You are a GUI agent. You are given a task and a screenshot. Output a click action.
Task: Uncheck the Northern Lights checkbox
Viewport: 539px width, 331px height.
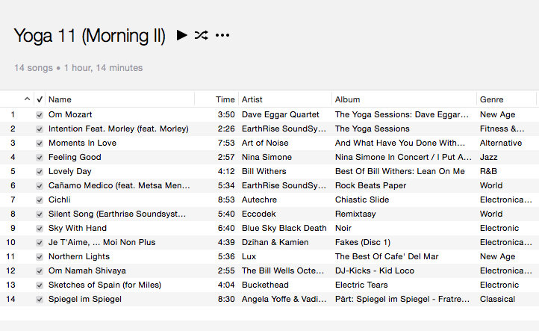point(40,257)
